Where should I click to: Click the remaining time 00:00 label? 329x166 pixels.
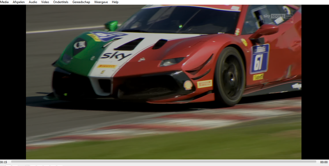tap(324, 162)
